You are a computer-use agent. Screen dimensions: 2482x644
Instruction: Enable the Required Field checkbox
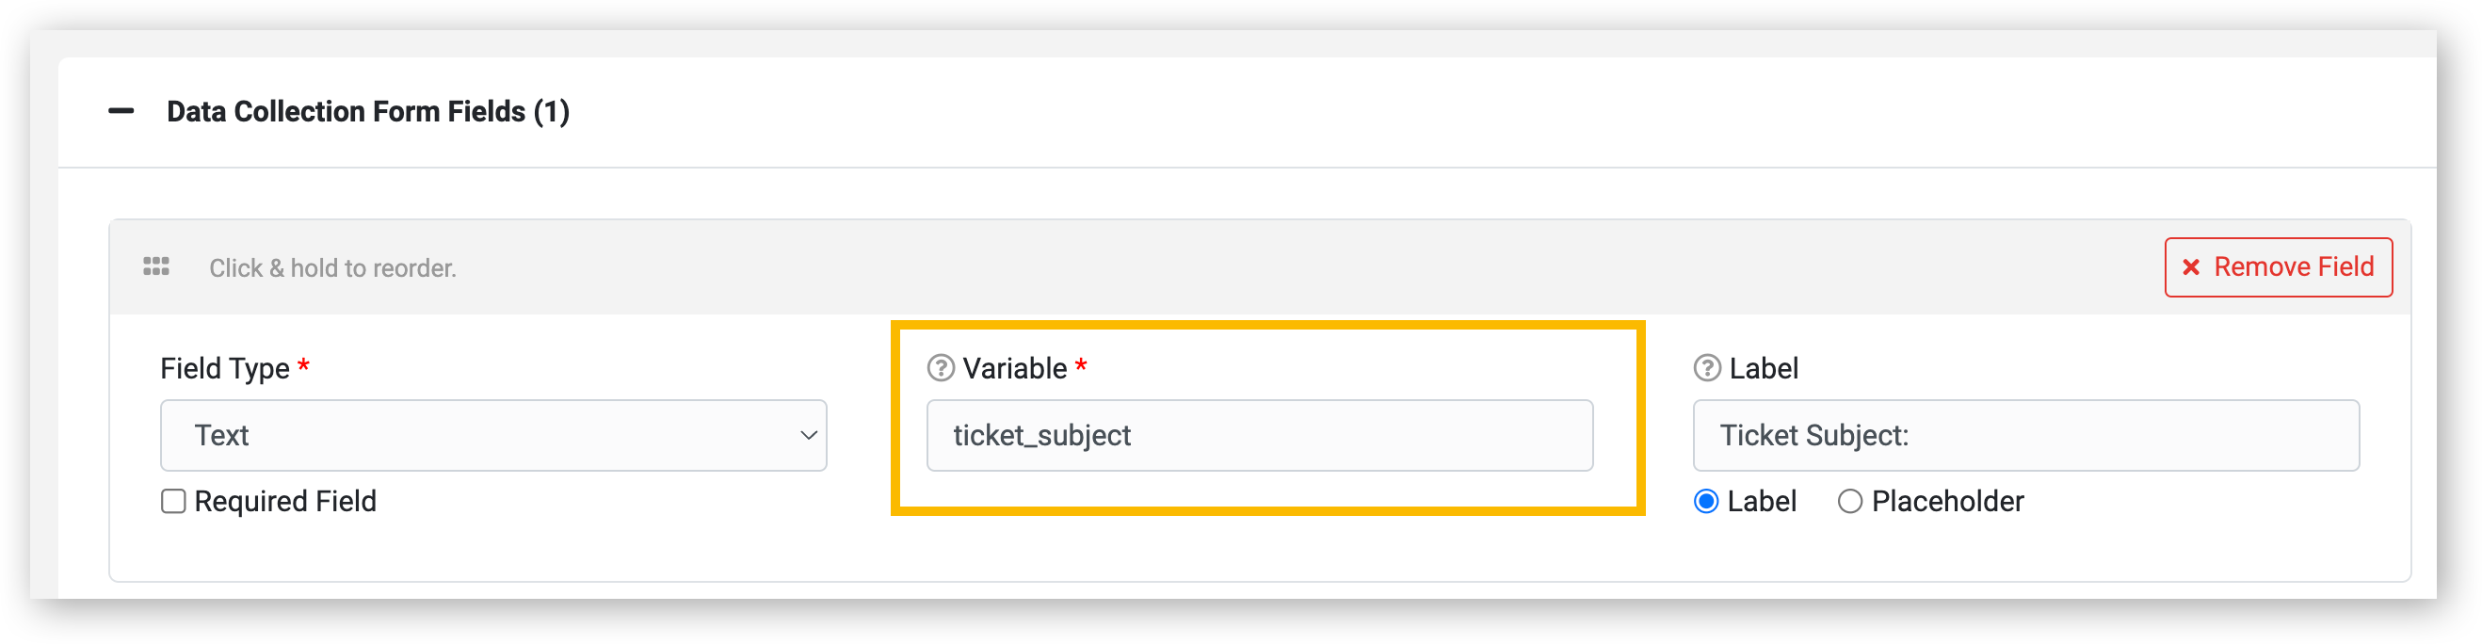pyautogui.click(x=173, y=501)
